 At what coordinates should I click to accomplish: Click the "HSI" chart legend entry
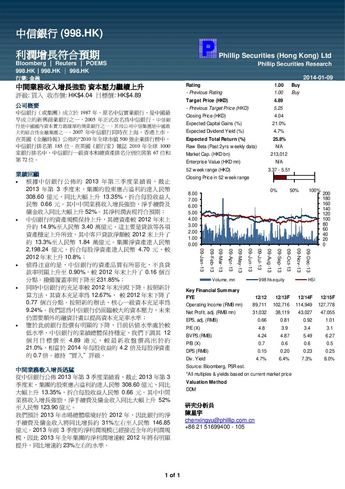click(305, 280)
